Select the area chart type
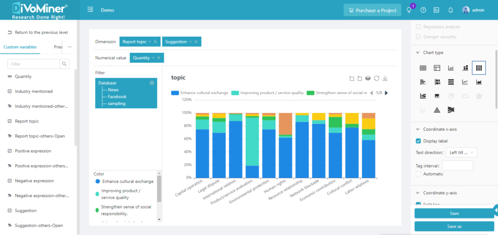 click(479, 82)
